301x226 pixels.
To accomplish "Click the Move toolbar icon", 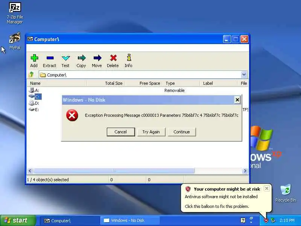I will (97, 61).
